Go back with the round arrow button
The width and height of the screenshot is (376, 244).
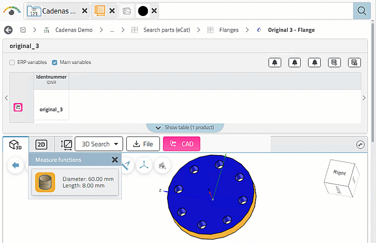9,30
